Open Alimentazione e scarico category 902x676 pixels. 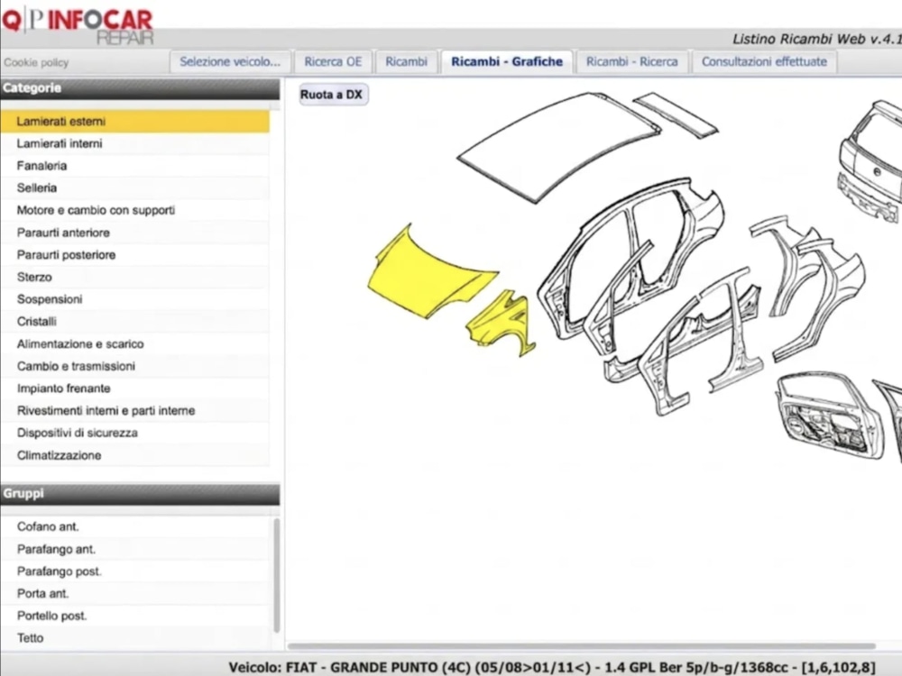coord(134,343)
